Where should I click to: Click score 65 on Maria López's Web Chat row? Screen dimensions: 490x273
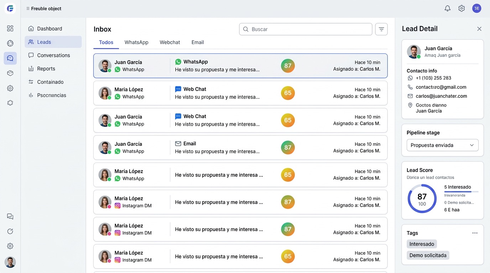(288, 93)
